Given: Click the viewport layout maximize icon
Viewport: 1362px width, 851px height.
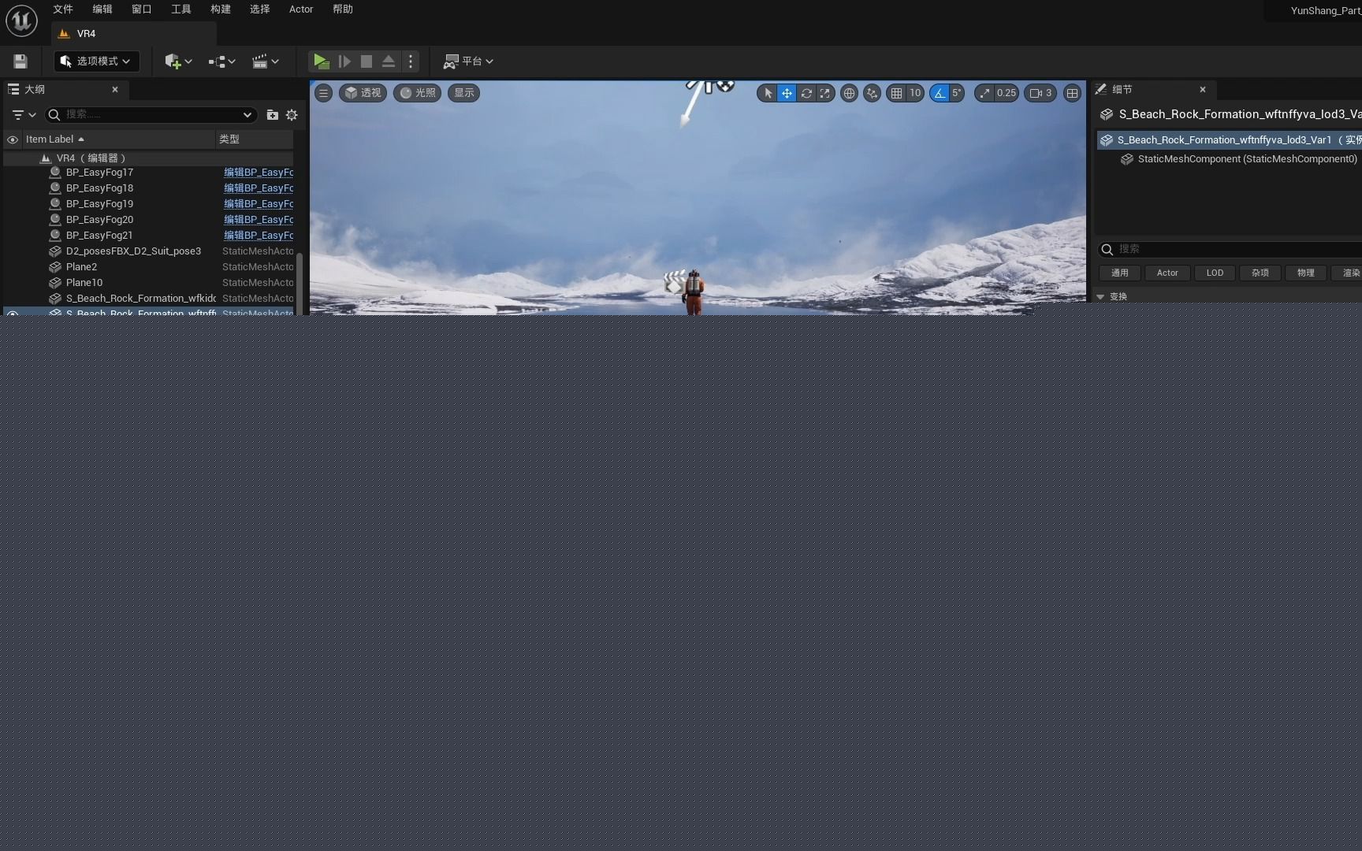Looking at the screenshot, I should tap(1072, 93).
